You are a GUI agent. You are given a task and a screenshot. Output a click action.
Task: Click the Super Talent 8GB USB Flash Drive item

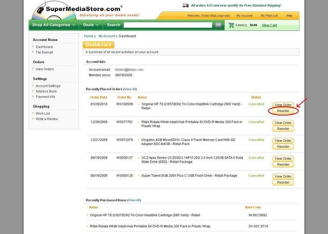tap(189, 175)
